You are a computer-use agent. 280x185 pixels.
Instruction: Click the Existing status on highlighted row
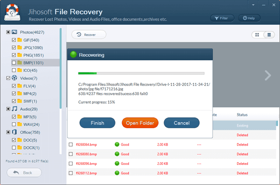[242, 126]
